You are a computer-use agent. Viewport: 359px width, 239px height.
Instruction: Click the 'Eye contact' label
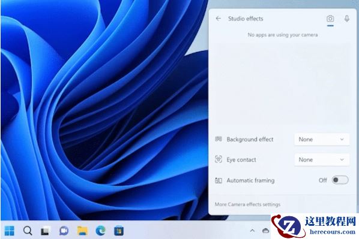coord(241,160)
